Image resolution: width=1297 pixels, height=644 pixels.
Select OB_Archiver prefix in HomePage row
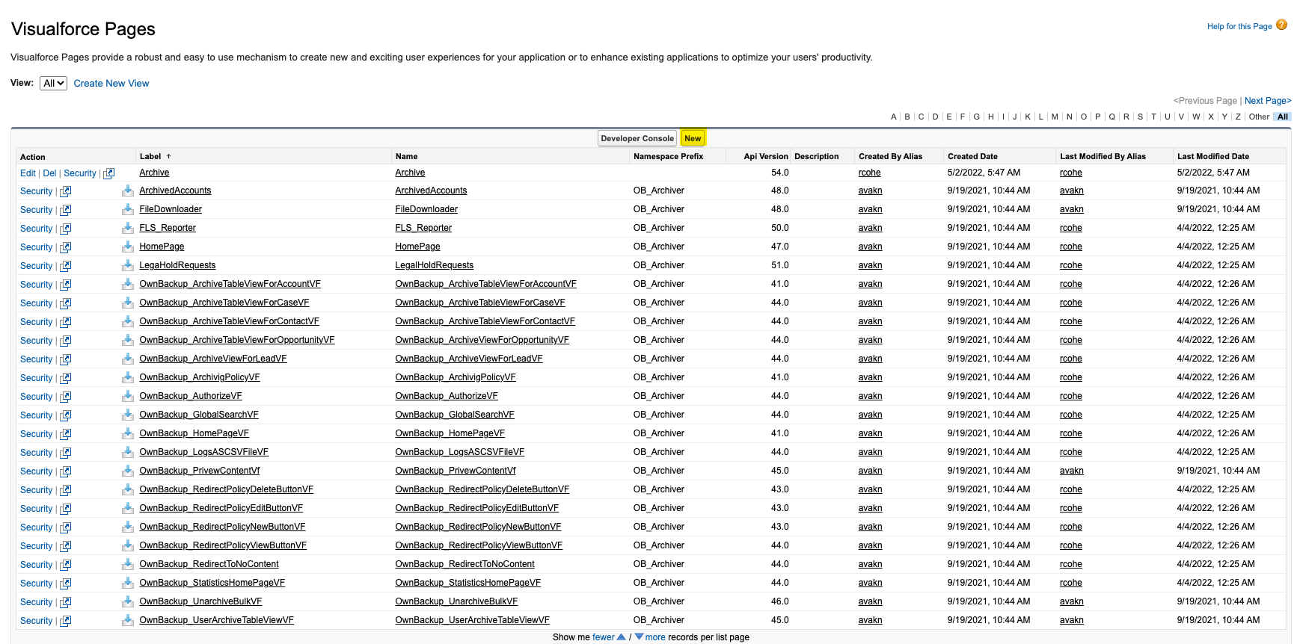click(658, 247)
